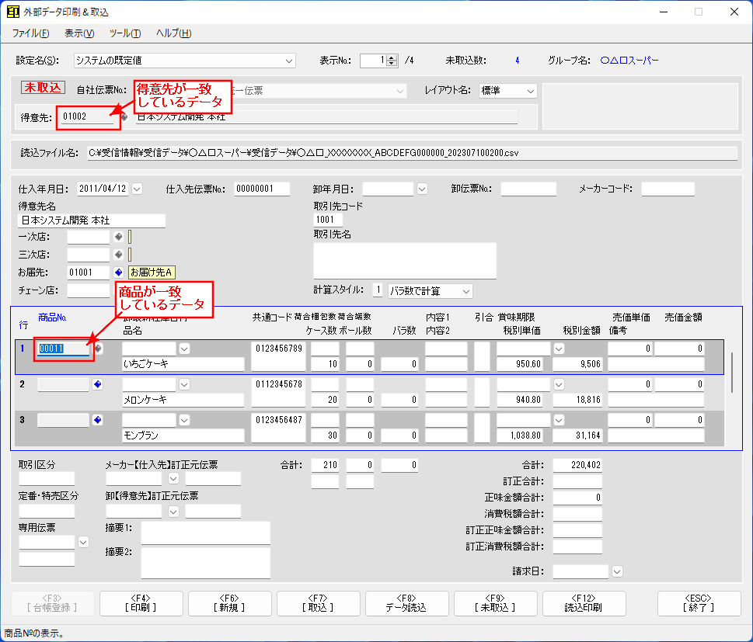Click the 税別単価 value 940.80

(520, 400)
